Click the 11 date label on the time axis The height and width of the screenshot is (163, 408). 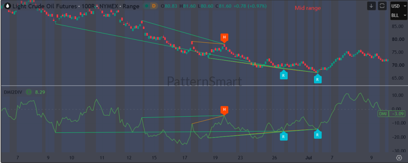[102, 157]
